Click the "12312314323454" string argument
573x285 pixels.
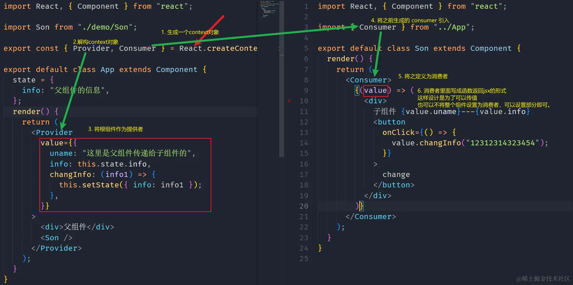pos(503,143)
